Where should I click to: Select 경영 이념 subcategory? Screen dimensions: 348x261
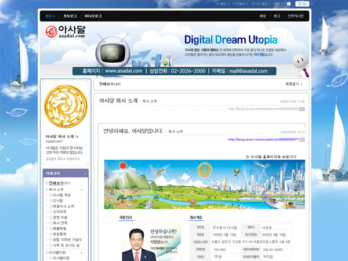tap(60, 217)
